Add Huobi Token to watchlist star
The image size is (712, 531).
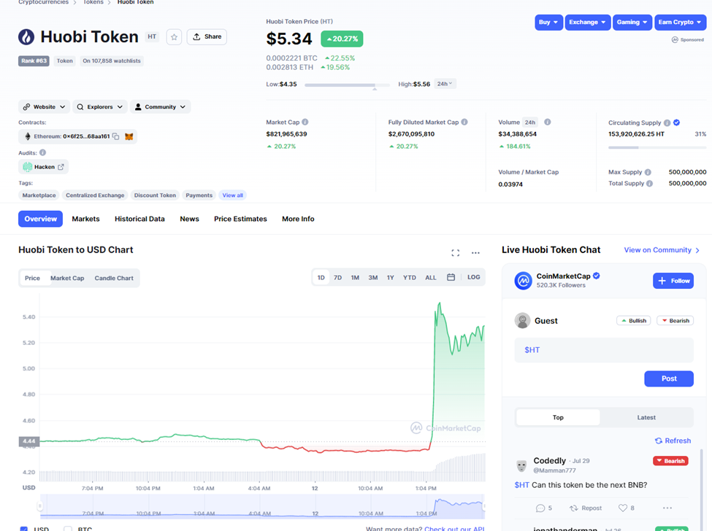click(174, 36)
